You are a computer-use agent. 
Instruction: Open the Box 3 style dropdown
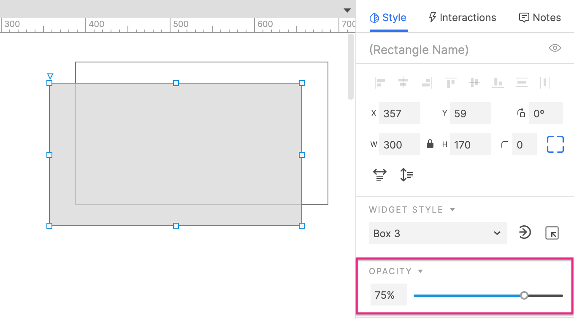(438, 233)
